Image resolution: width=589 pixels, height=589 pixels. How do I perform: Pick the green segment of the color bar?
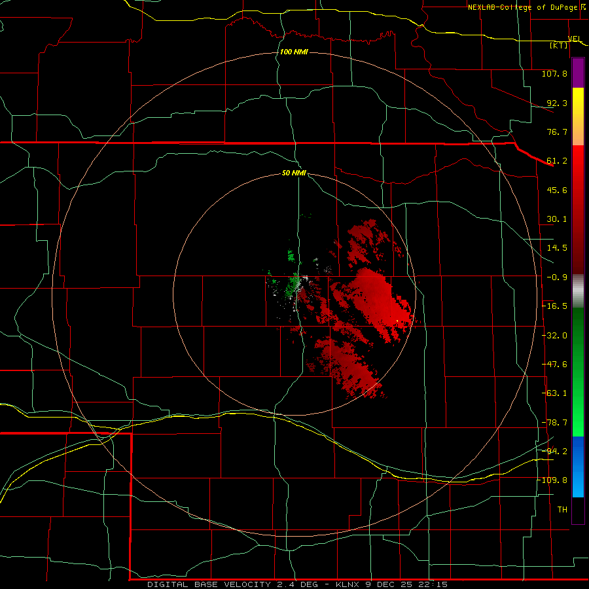pos(578,372)
